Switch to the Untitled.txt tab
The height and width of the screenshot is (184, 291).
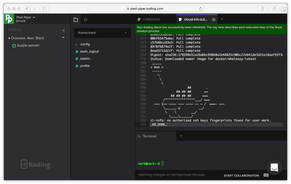(x=151, y=19)
